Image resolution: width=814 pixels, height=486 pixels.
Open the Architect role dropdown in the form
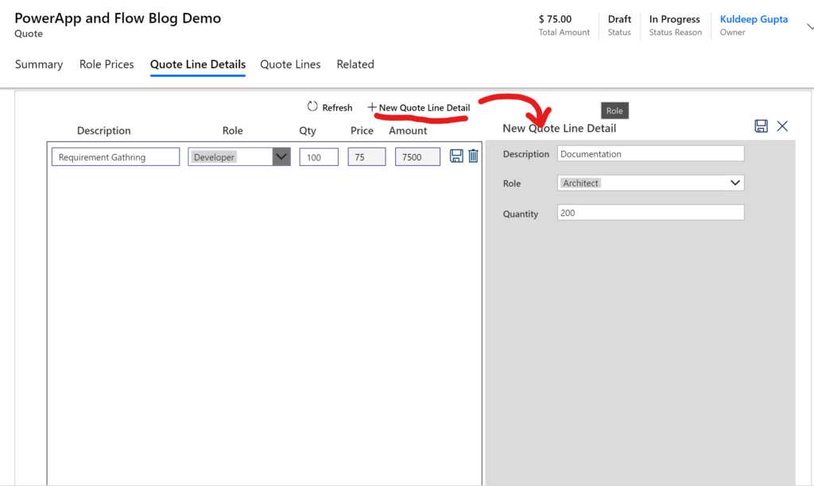(735, 183)
